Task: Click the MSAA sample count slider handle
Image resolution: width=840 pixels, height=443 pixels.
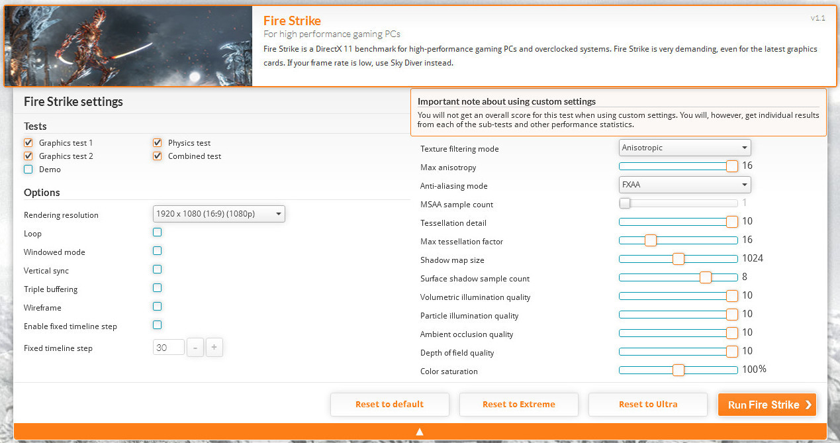Action: tap(625, 203)
